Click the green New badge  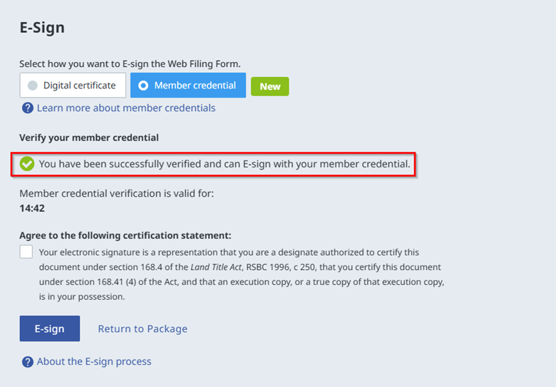tap(269, 86)
